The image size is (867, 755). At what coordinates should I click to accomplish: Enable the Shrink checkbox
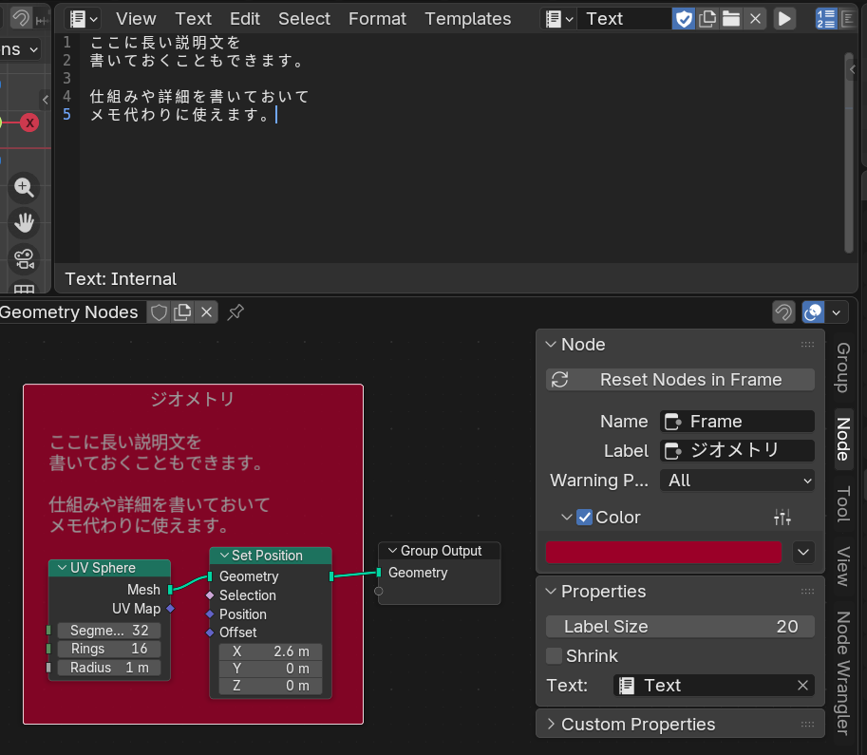click(x=554, y=656)
